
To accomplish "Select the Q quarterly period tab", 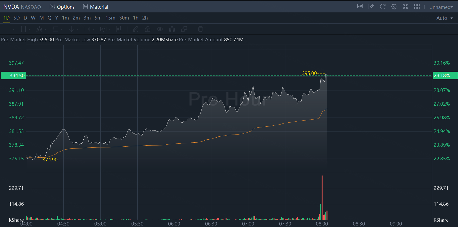I will pyautogui.click(x=50, y=18).
